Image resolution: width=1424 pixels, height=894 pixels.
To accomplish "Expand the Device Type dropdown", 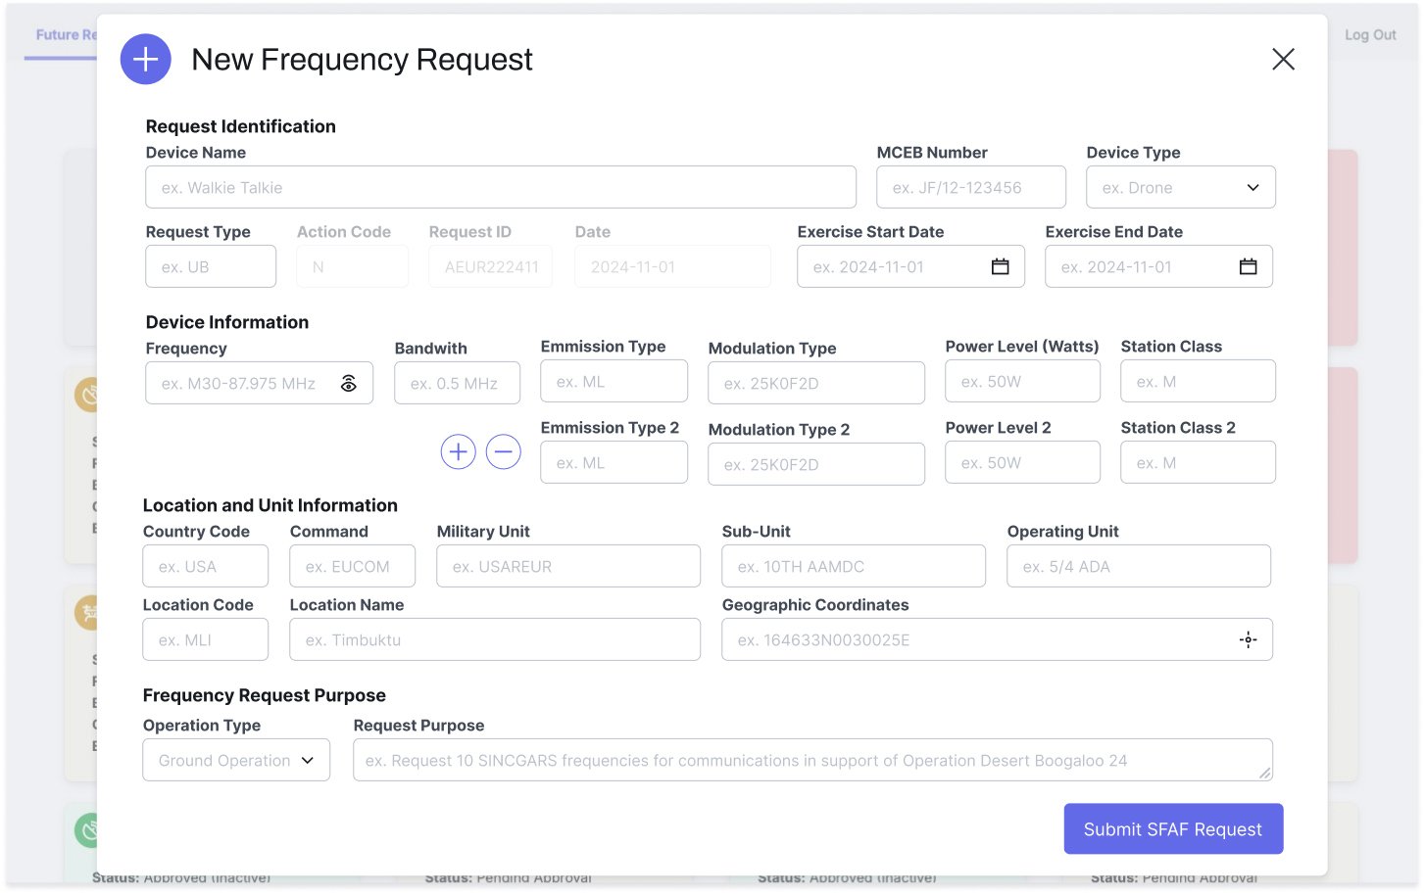I will [1180, 188].
